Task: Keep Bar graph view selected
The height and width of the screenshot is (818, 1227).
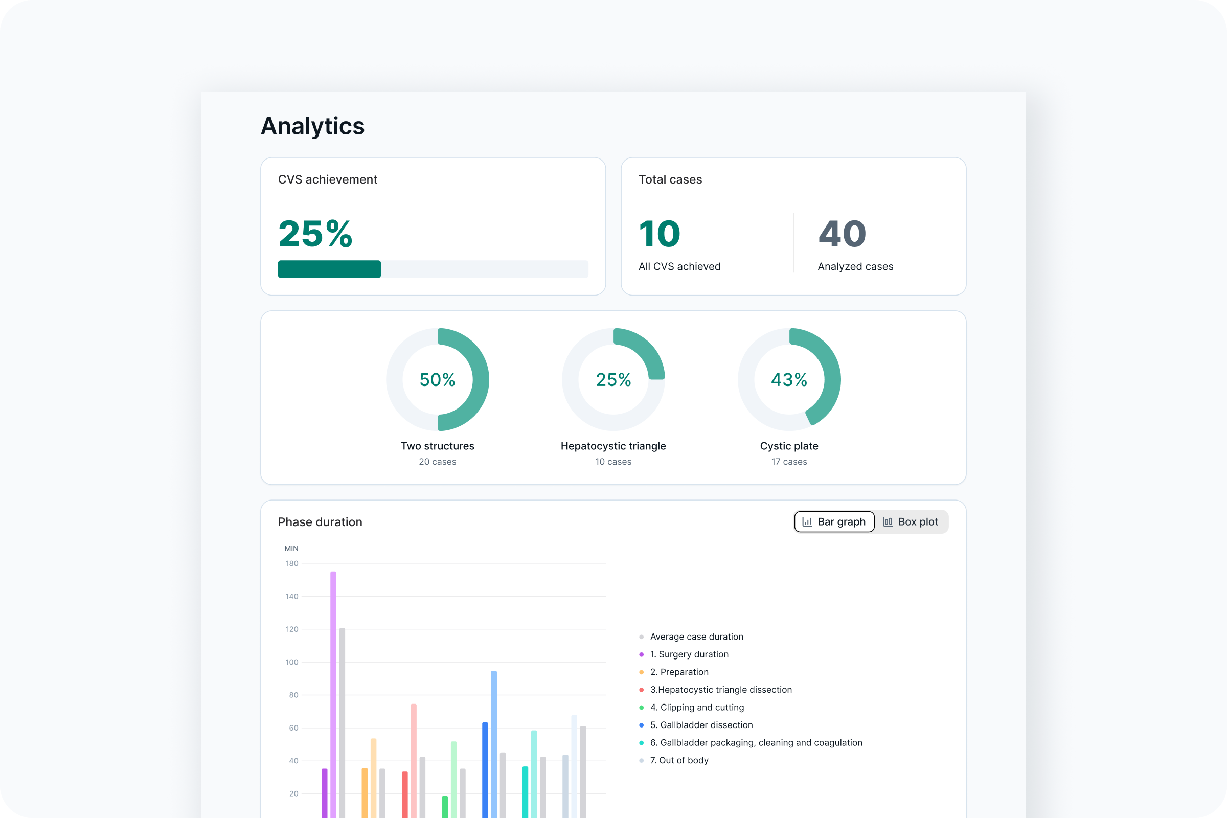Action: 834,521
